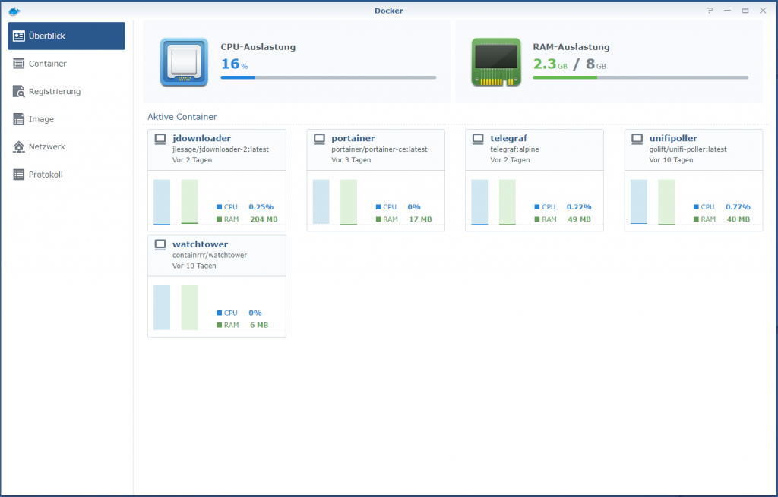Viewport: 778px width, 497px height.
Task: Click watchtower's Vor 10 Tagen text
Action: click(x=194, y=266)
